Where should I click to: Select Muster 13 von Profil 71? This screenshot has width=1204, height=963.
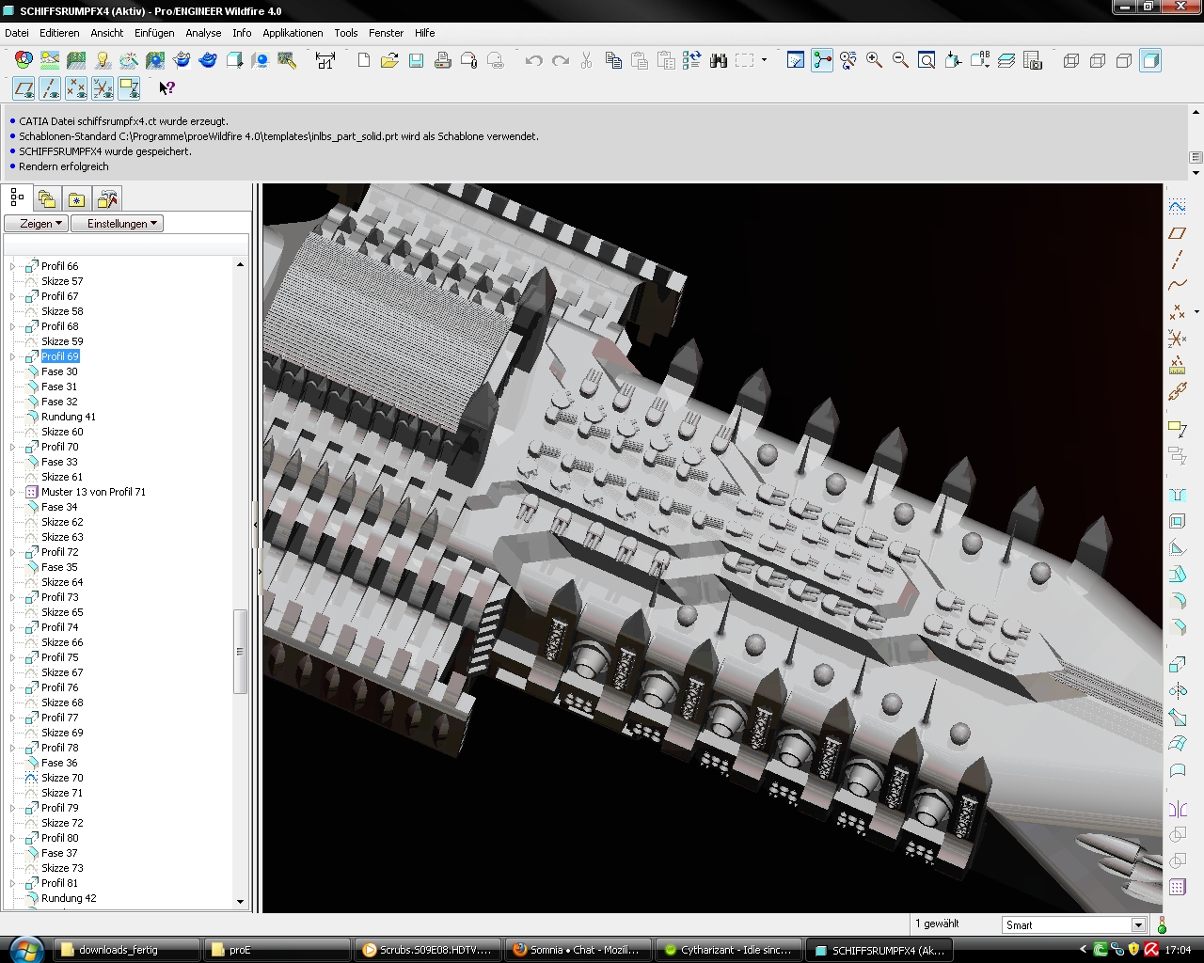93,492
